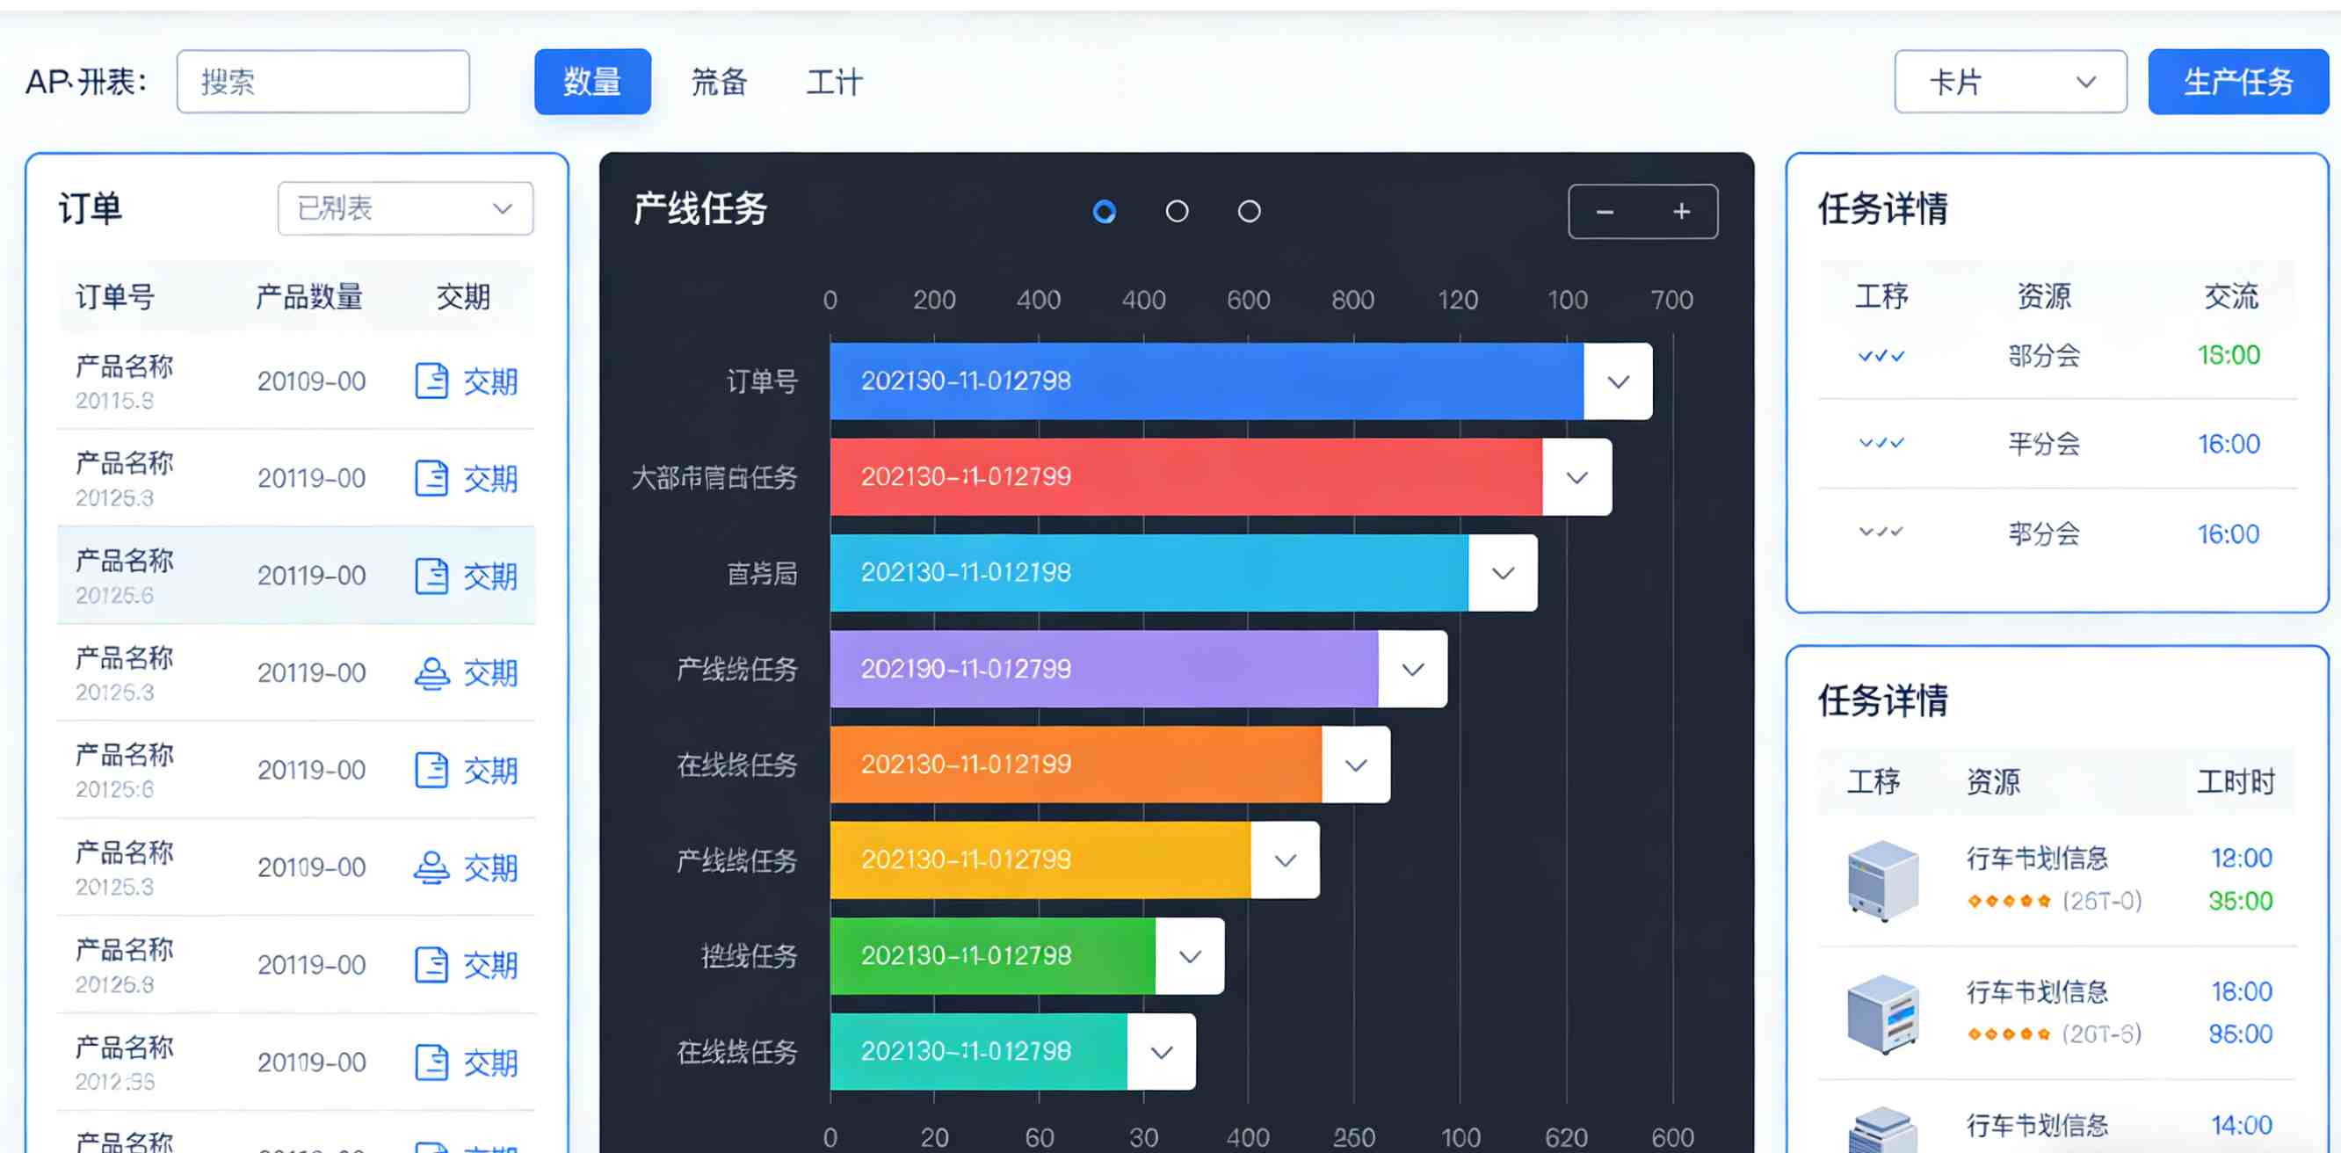Click the 搜索 search input field
The width and height of the screenshot is (2341, 1153).
[x=323, y=81]
